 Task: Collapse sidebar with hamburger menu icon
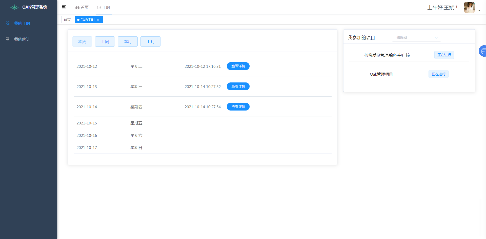pyautogui.click(x=64, y=7)
